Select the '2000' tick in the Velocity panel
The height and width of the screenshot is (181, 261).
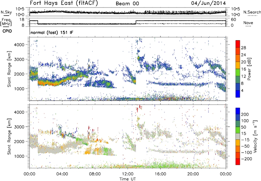pos(19,141)
